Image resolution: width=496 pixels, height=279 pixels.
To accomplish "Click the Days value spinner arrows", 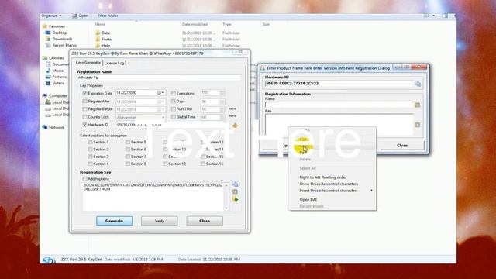I will (222, 102).
